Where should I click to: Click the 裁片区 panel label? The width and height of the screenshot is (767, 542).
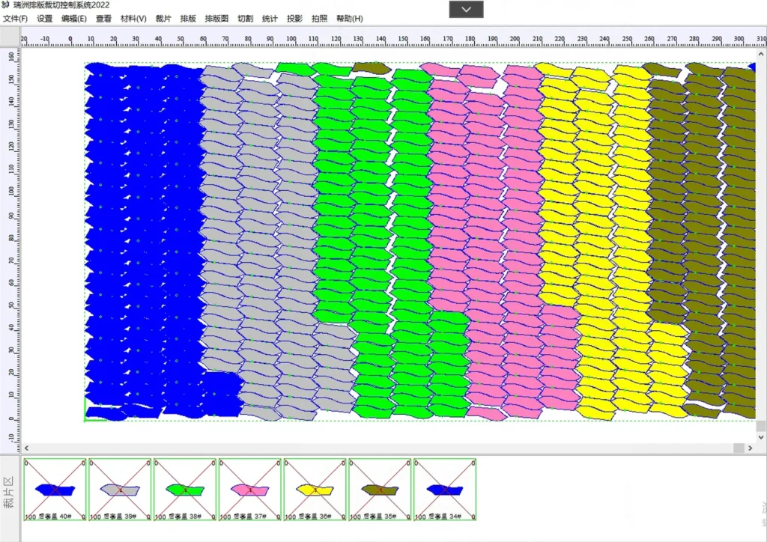[8, 493]
